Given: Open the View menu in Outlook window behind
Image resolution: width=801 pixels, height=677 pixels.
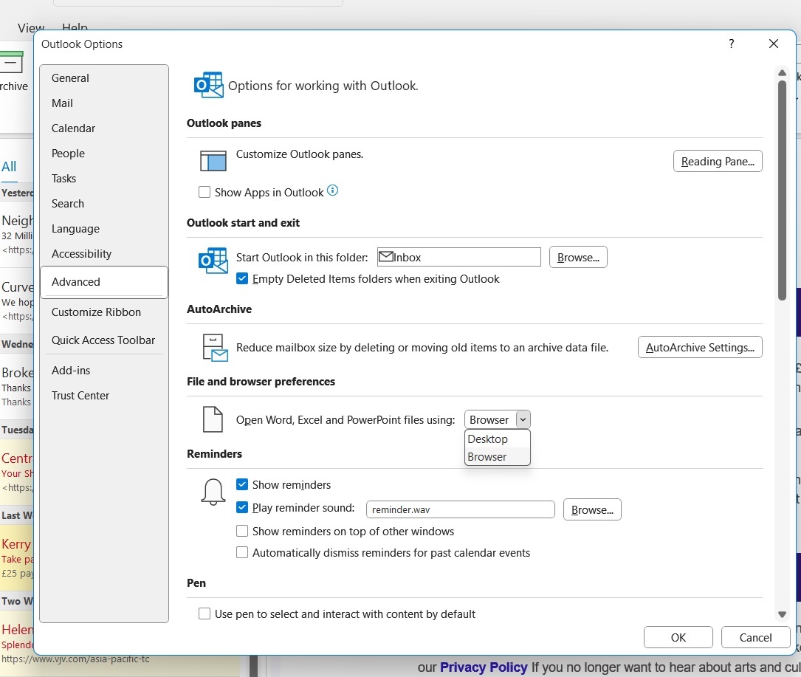Looking at the screenshot, I should click(x=31, y=27).
